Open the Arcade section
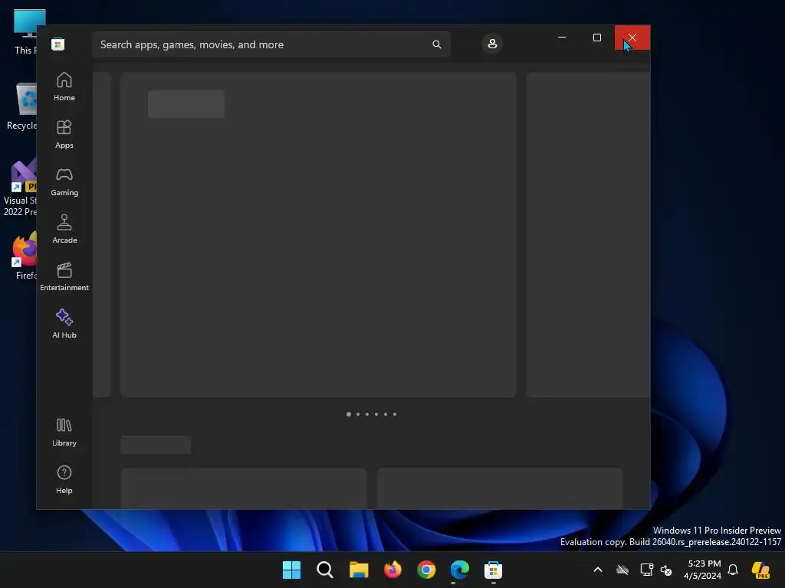This screenshot has height=588, width=785. pyautogui.click(x=64, y=229)
